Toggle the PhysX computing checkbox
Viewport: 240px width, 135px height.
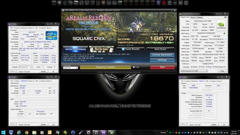[x=207, y=67]
